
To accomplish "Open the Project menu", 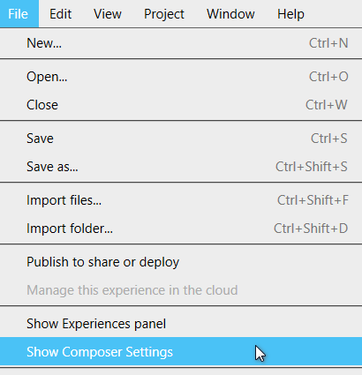I will pyautogui.click(x=164, y=14).
